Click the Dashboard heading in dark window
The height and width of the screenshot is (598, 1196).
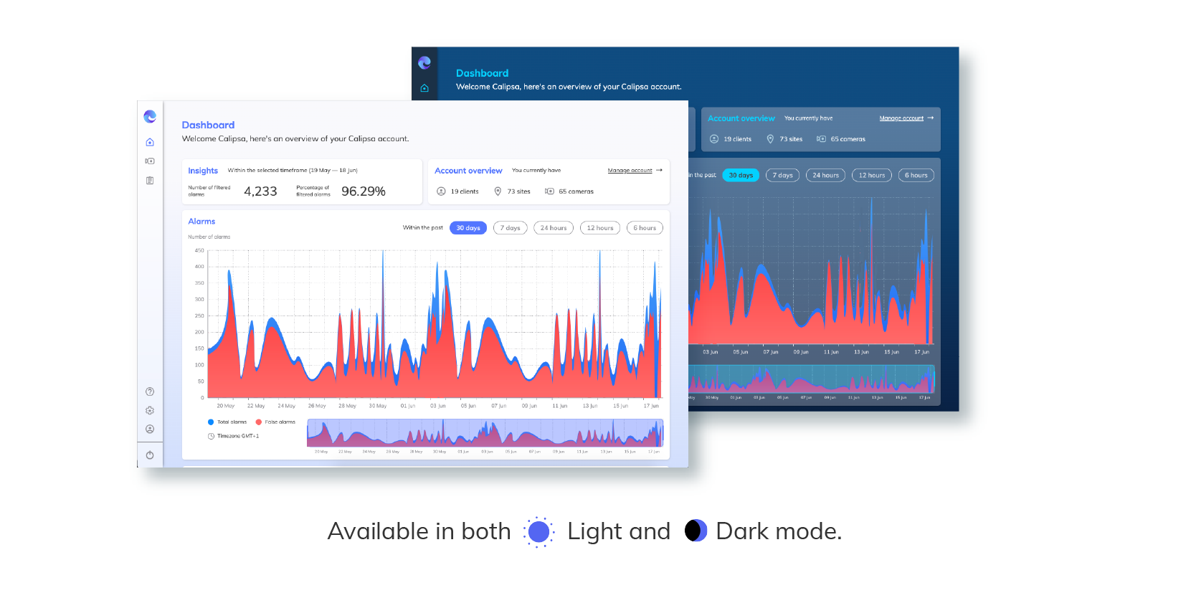(x=482, y=73)
